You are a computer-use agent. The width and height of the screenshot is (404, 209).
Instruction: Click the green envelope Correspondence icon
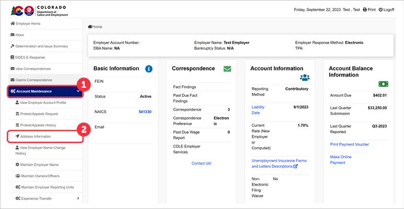click(227, 68)
